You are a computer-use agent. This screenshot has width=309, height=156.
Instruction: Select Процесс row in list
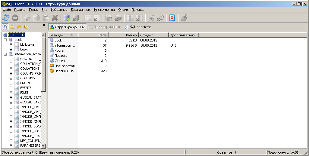pos(61,56)
